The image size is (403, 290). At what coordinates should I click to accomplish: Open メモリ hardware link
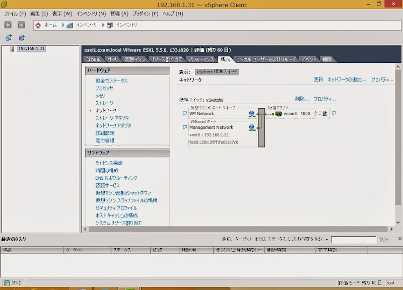(100, 96)
